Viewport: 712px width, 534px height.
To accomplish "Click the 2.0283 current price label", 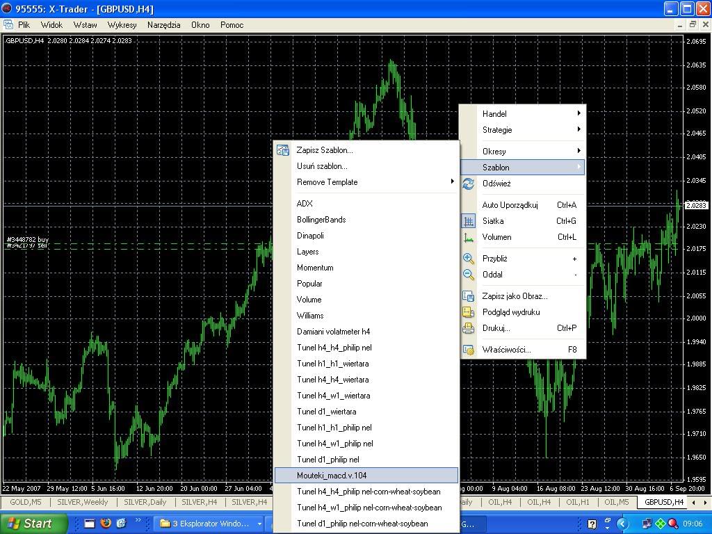I will click(x=696, y=205).
